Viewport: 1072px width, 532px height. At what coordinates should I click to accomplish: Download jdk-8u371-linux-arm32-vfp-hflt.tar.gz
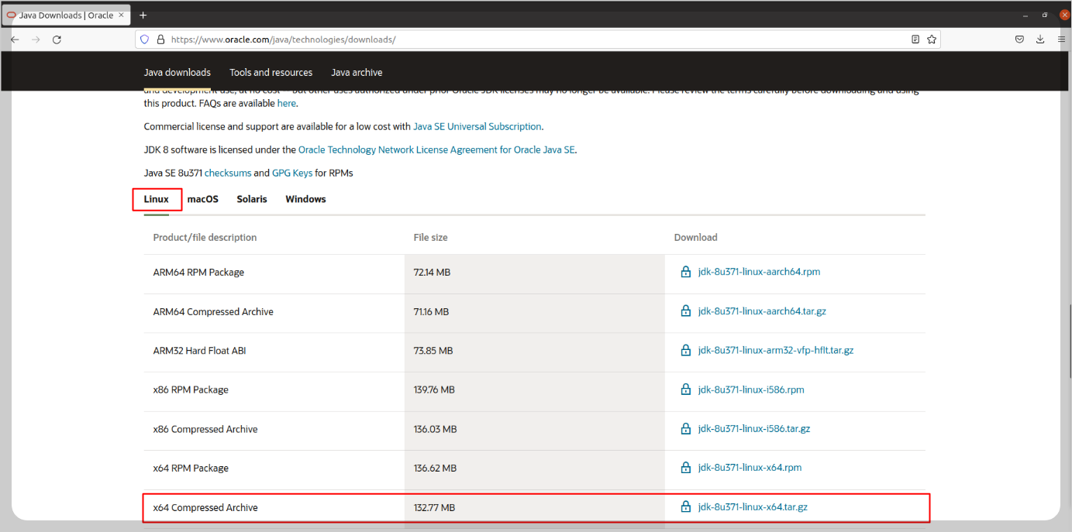click(x=776, y=350)
